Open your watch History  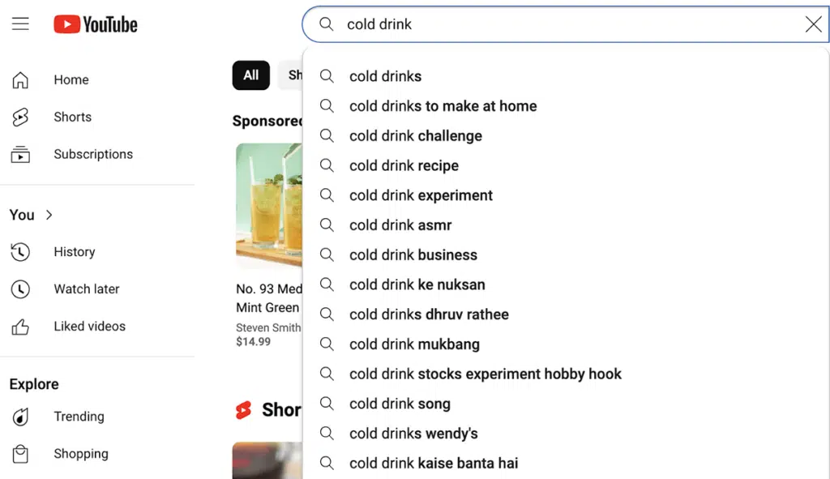tap(75, 252)
